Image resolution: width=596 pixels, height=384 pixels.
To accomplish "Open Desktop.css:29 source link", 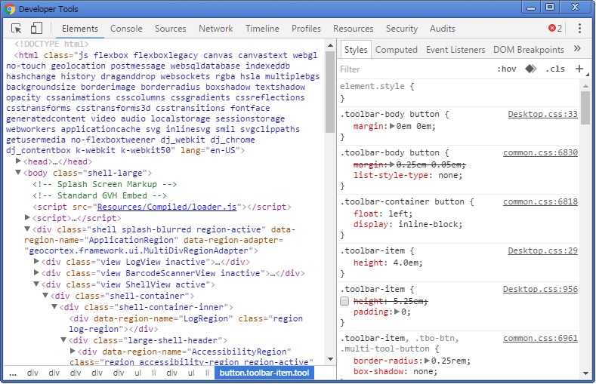I will (x=543, y=250).
